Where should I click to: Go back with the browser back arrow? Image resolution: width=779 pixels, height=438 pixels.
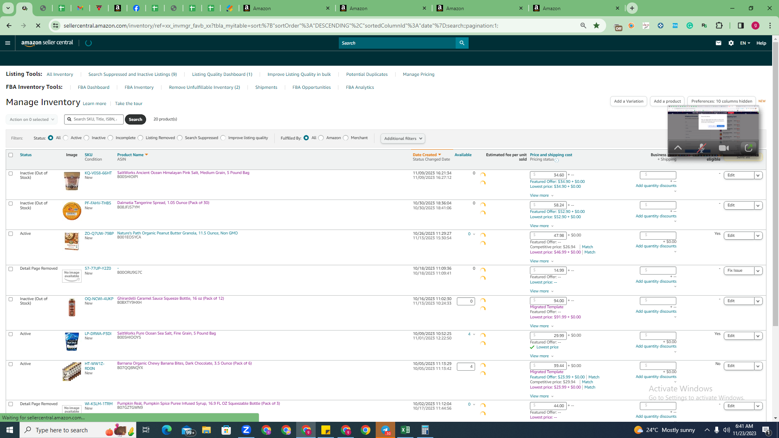pyautogui.click(x=9, y=26)
